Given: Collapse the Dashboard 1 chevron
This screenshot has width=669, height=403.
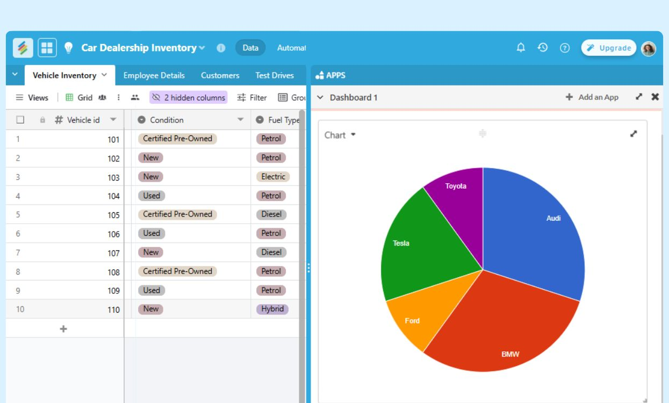Looking at the screenshot, I should [320, 97].
